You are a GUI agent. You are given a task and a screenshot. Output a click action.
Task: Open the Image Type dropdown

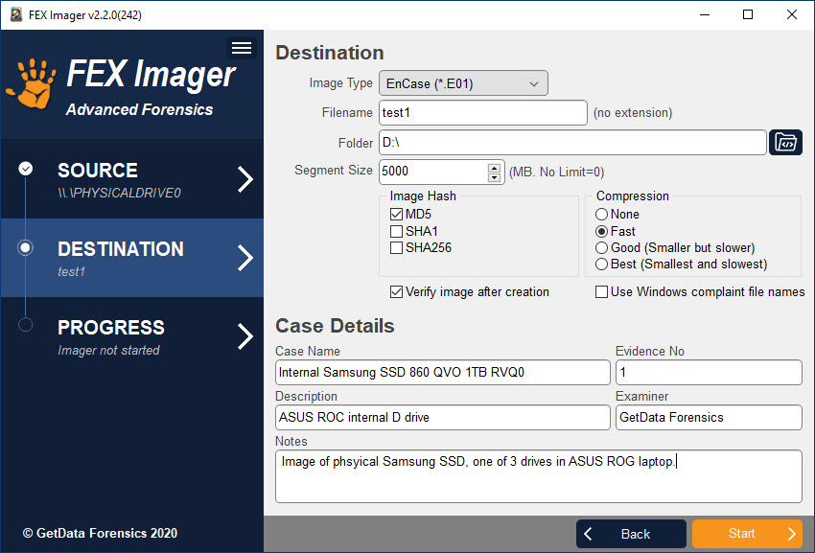point(463,84)
